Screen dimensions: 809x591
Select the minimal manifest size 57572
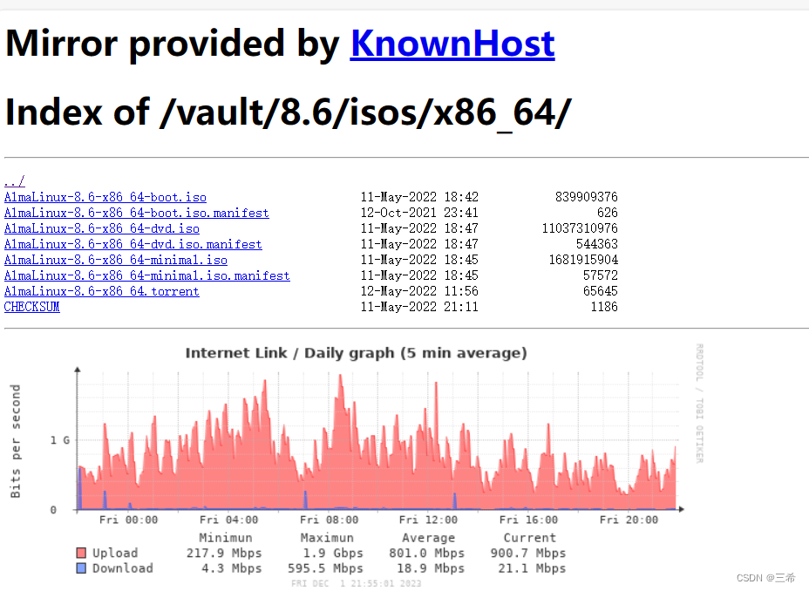point(600,276)
